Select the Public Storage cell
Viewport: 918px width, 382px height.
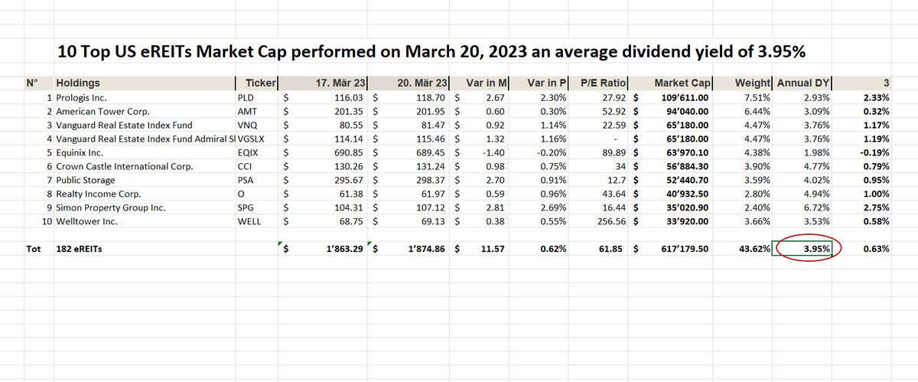click(85, 180)
